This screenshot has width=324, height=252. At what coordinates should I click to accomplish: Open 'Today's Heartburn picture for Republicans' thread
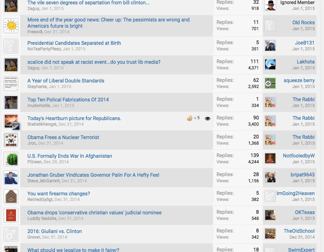tap(74, 118)
